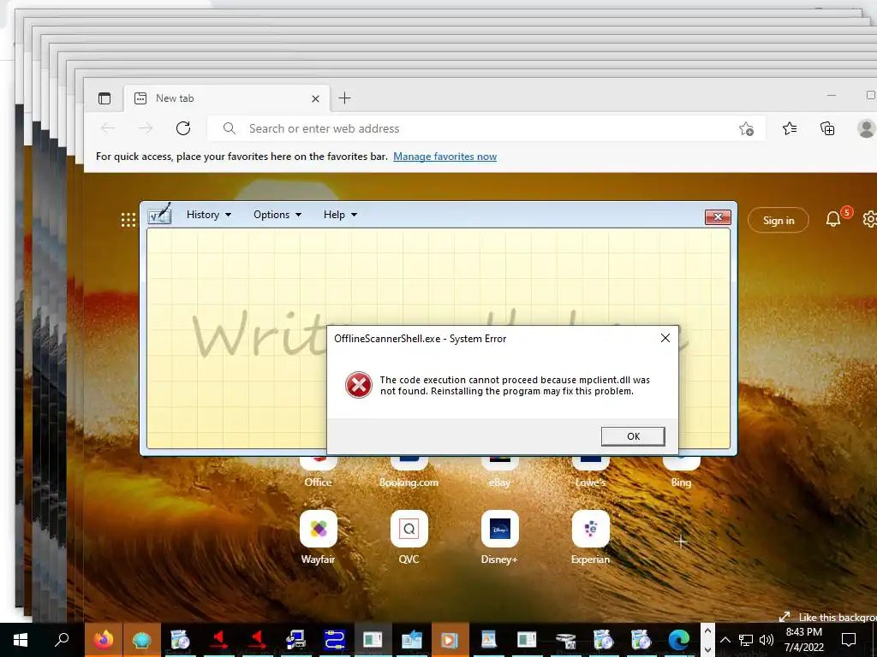This screenshot has height=657, width=877.
Task: Open the Office quick link
Action: [x=318, y=472]
